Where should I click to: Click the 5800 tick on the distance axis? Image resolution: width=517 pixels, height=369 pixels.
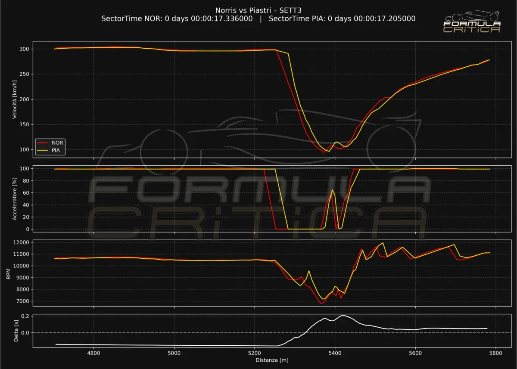coord(495,352)
